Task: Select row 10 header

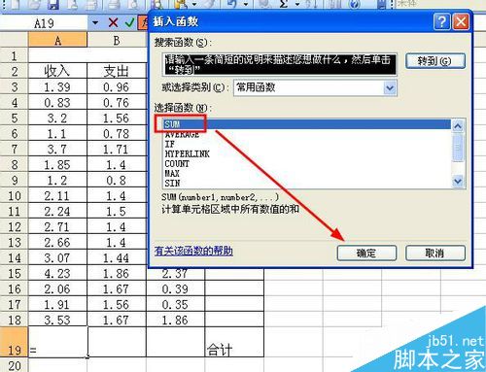Action: [x=14, y=196]
